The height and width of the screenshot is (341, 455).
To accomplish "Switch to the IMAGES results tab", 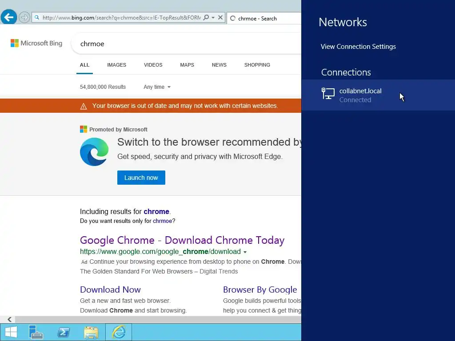I will click(116, 65).
